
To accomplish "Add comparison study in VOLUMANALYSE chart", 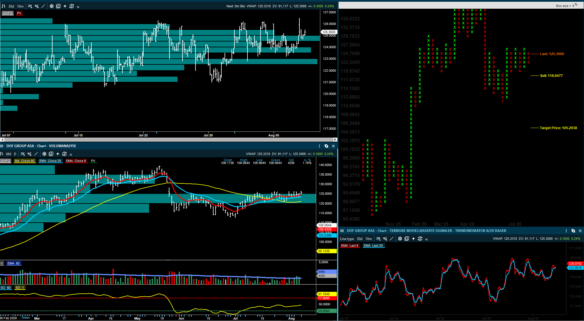I will pos(29,154).
